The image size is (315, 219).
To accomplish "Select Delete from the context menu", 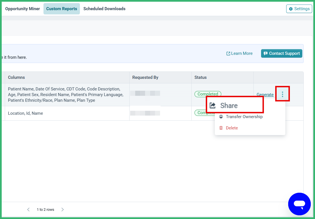I will tap(232, 128).
